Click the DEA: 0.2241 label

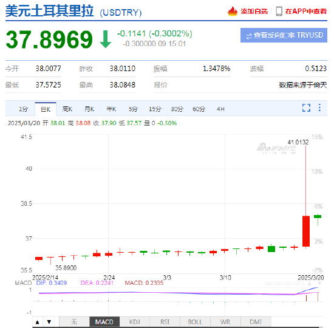[97, 283]
